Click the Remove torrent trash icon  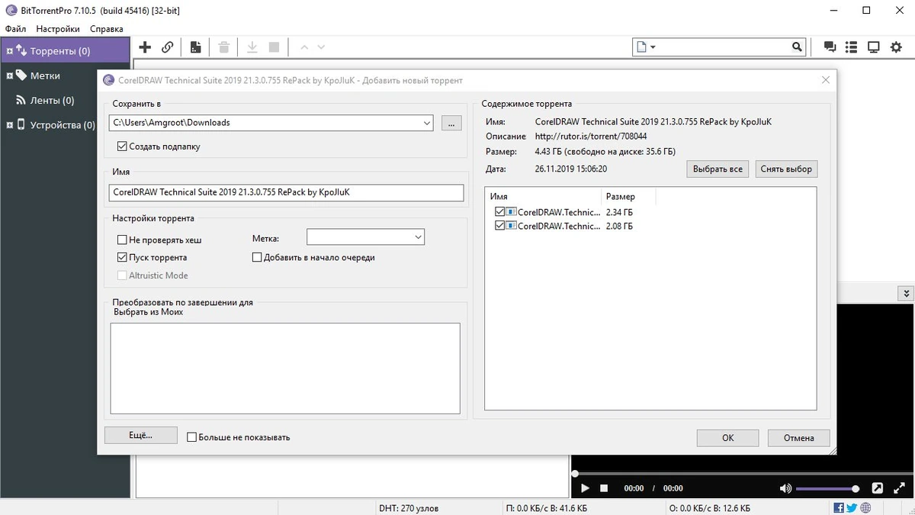point(224,47)
